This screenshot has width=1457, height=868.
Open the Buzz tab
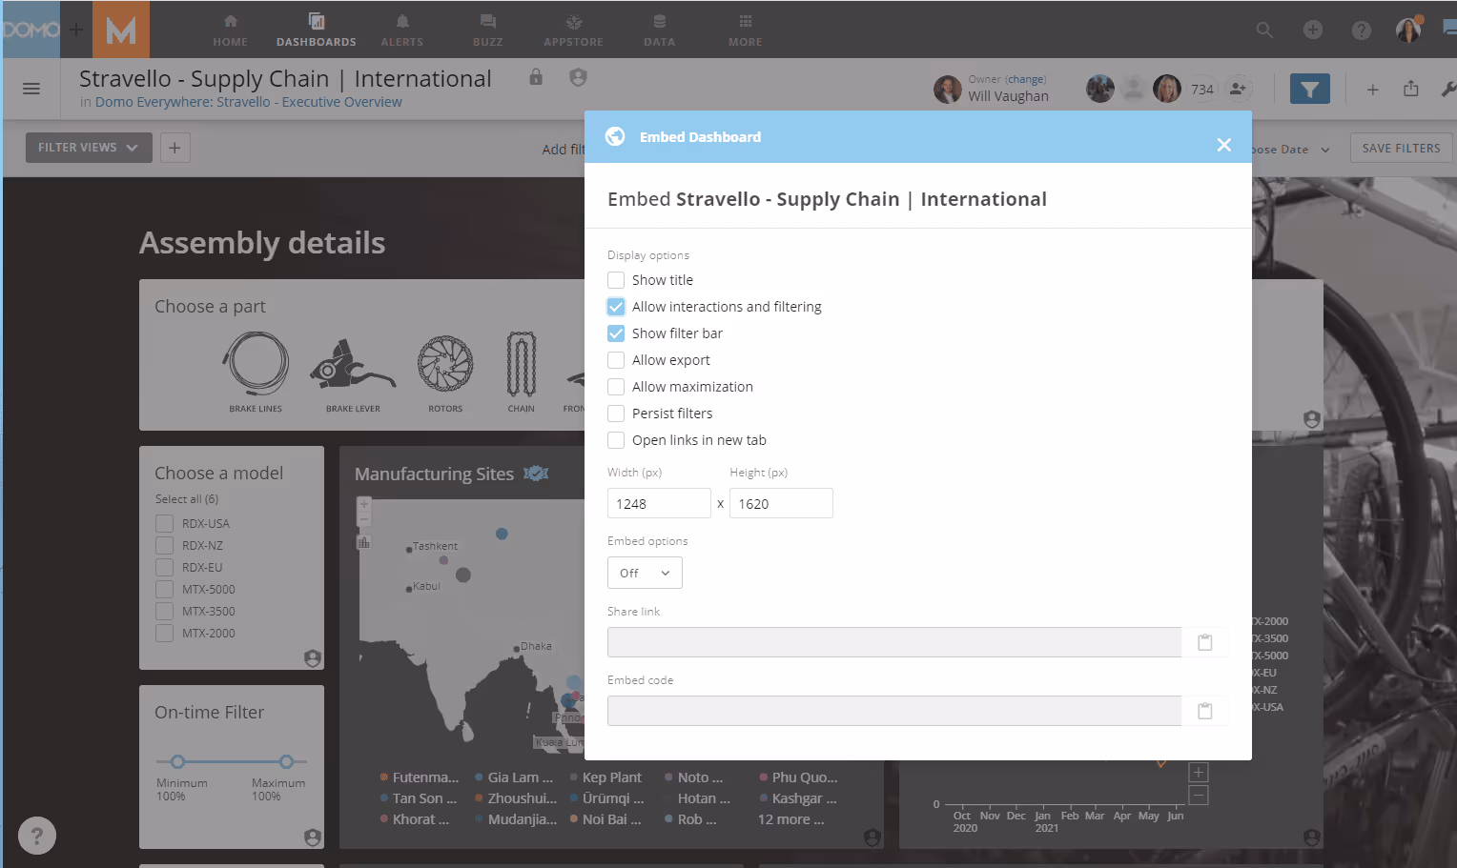(x=488, y=30)
